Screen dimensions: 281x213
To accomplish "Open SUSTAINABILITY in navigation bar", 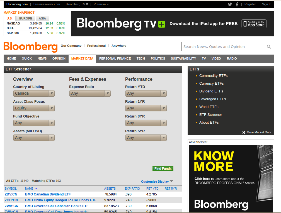I will pyautogui.click(x=183, y=58).
